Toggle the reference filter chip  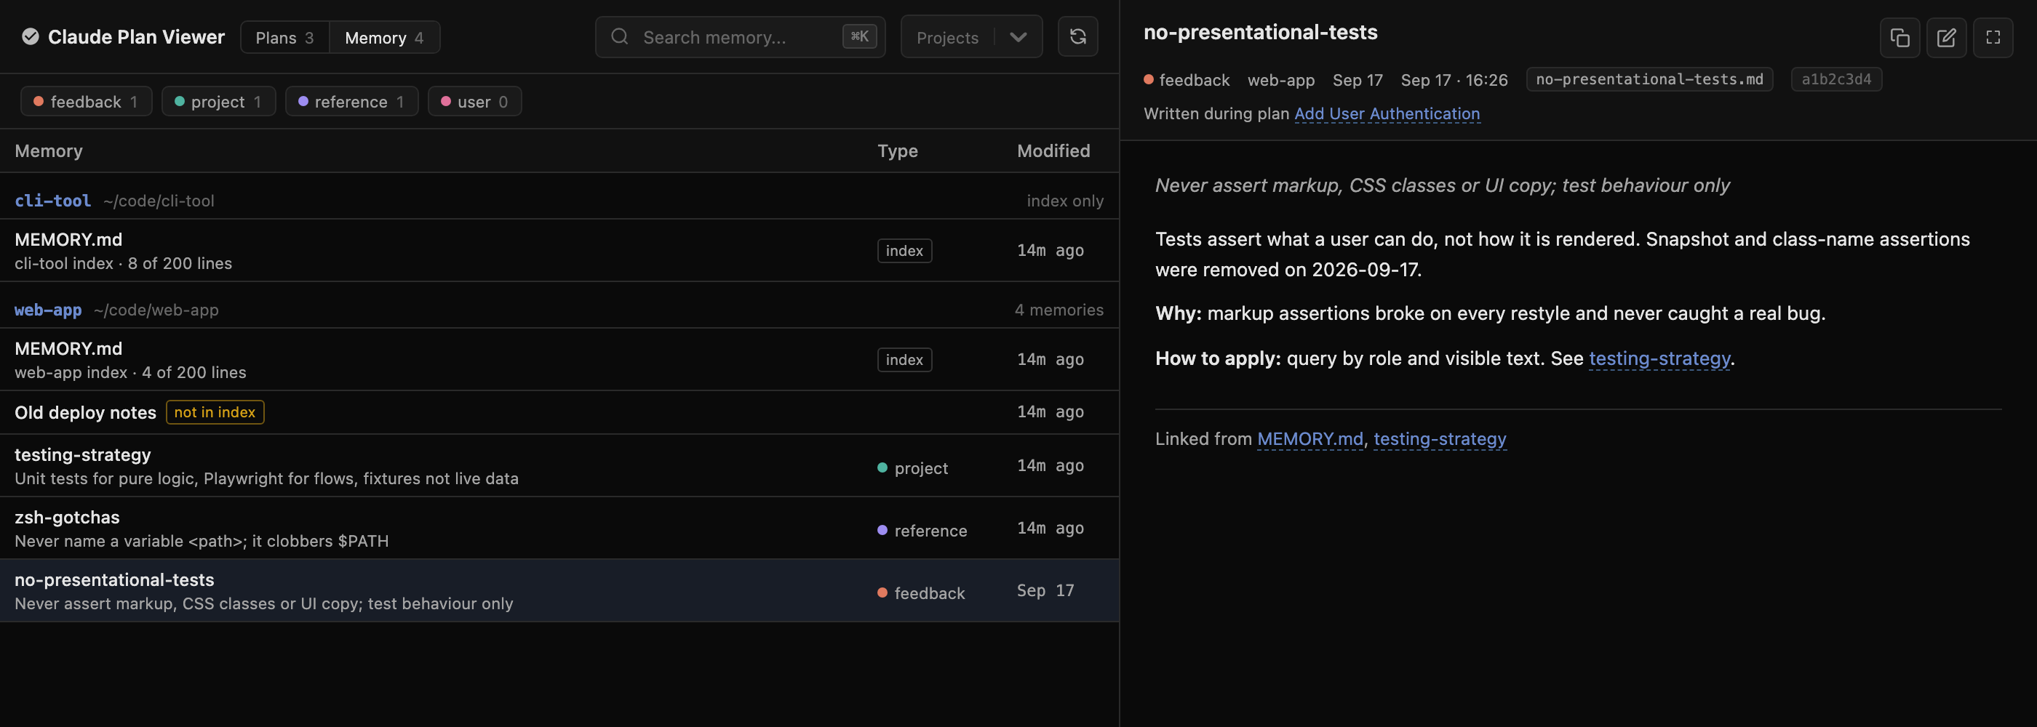point(351,101)
